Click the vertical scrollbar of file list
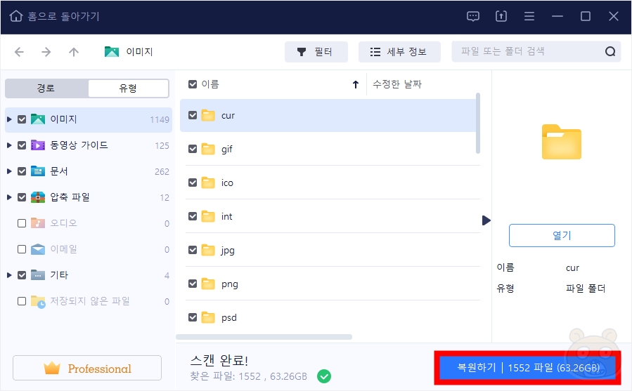Viewport: 632px width, 391px height. click(x=478, y=124)
